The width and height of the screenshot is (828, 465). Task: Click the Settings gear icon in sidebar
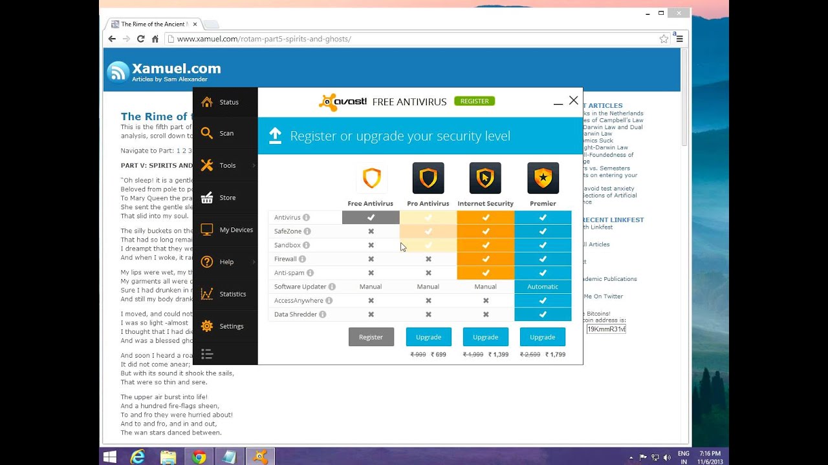207,326
